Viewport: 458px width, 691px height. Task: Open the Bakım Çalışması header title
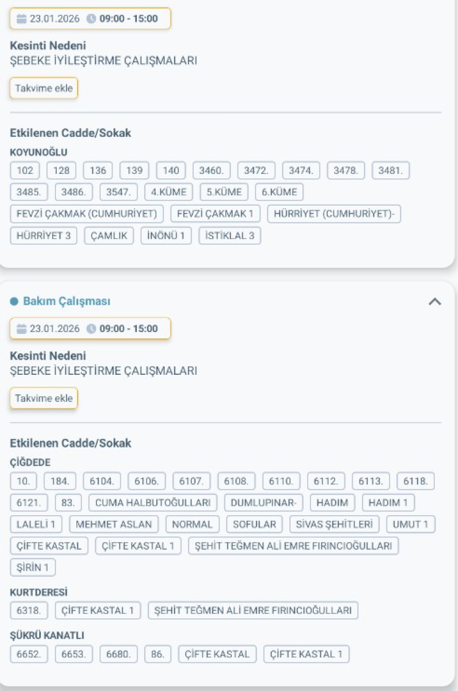point(67,302)
